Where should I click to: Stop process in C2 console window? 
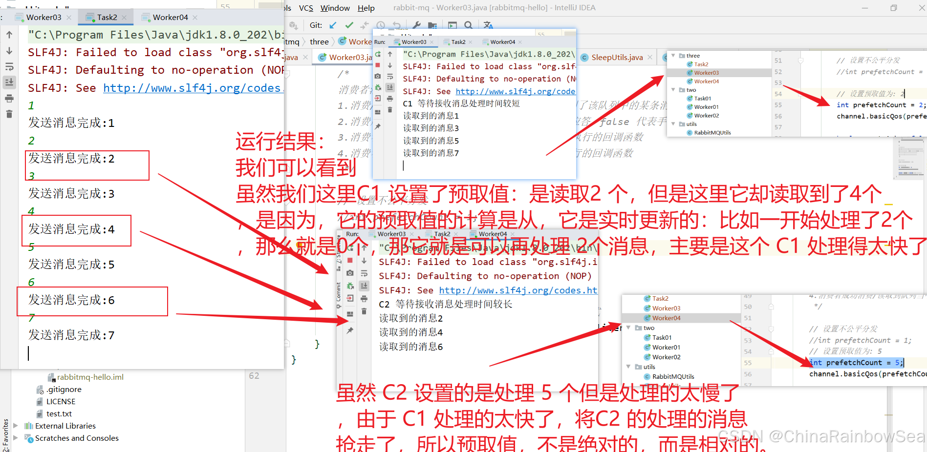click(x=350, y=261)
